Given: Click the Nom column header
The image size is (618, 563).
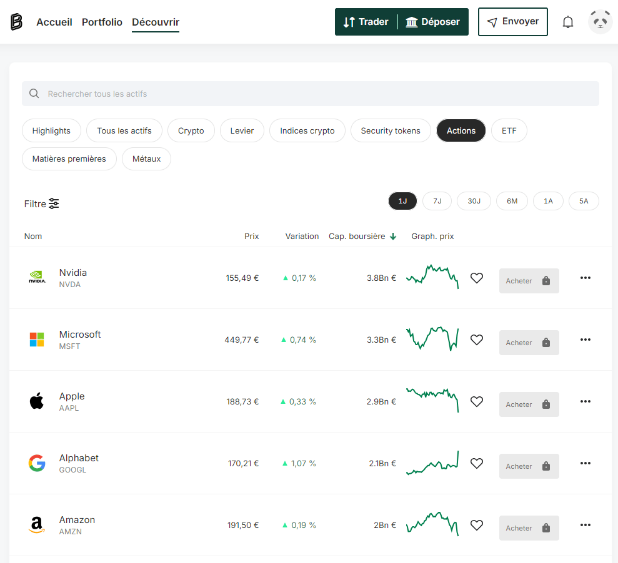Looking at the screenshot, I should point(33,236).
